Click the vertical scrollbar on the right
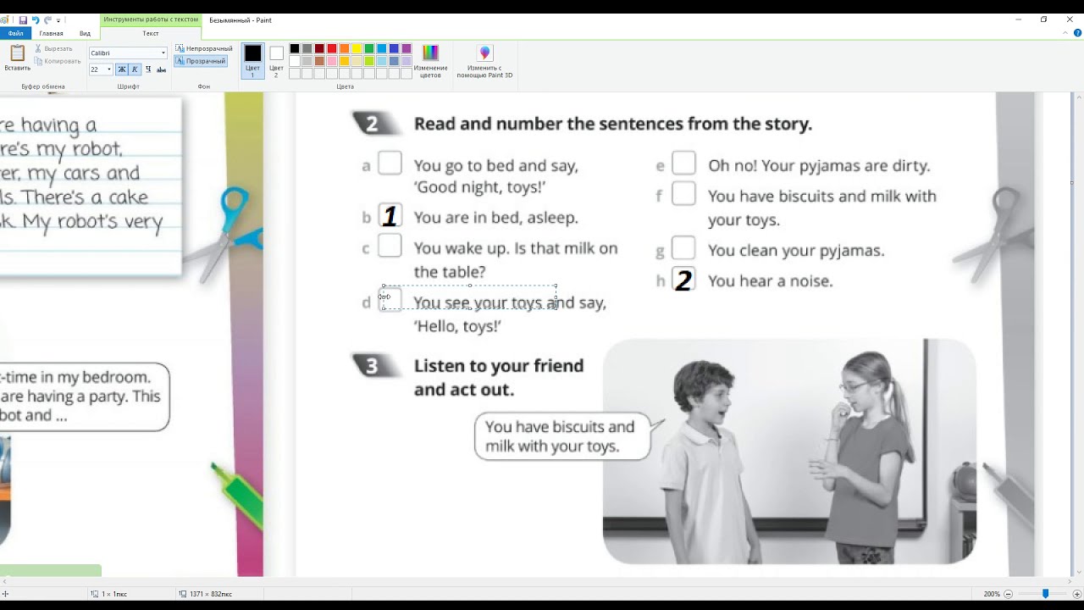 [x=1079, y=335]
